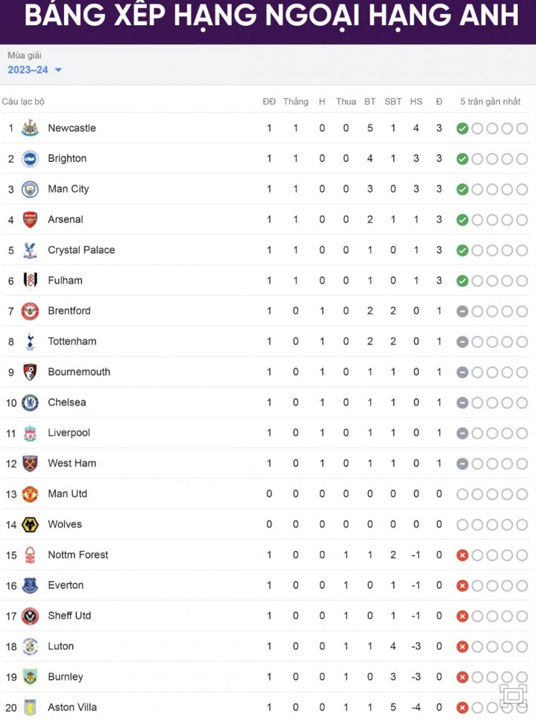
Task: Click the Newcastle club crest icon
Action: point(30,128)
